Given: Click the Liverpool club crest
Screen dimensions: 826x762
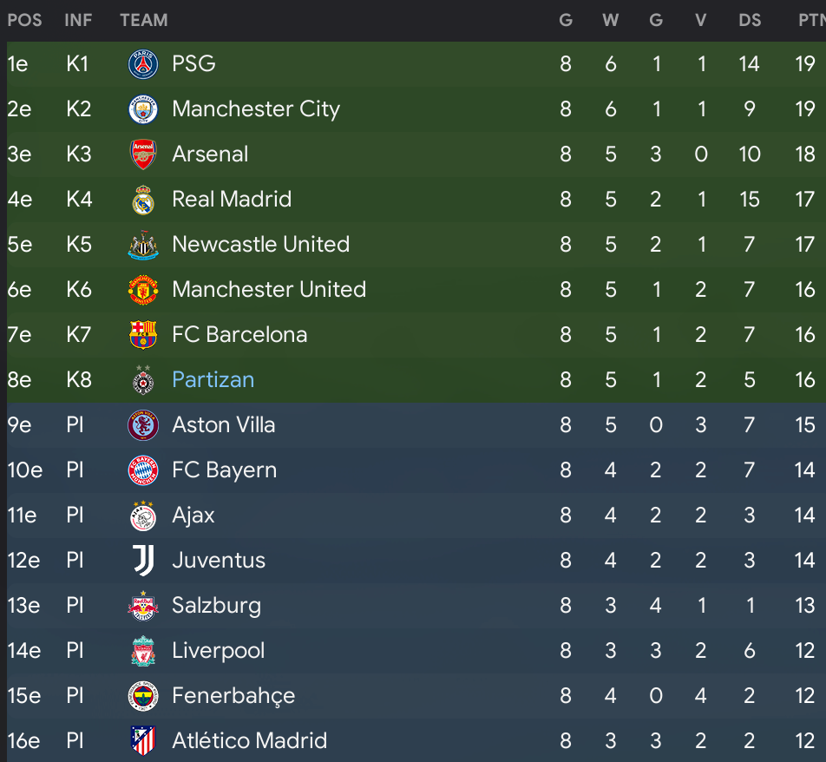Looking at the screenshot, I should tap(143, 651).
